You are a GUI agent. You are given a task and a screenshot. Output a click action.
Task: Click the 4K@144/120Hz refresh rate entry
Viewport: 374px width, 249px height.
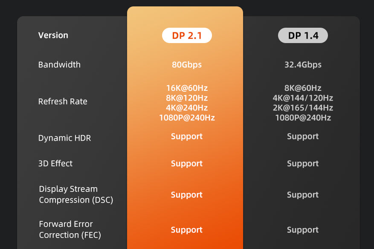(x=303, y=98)
